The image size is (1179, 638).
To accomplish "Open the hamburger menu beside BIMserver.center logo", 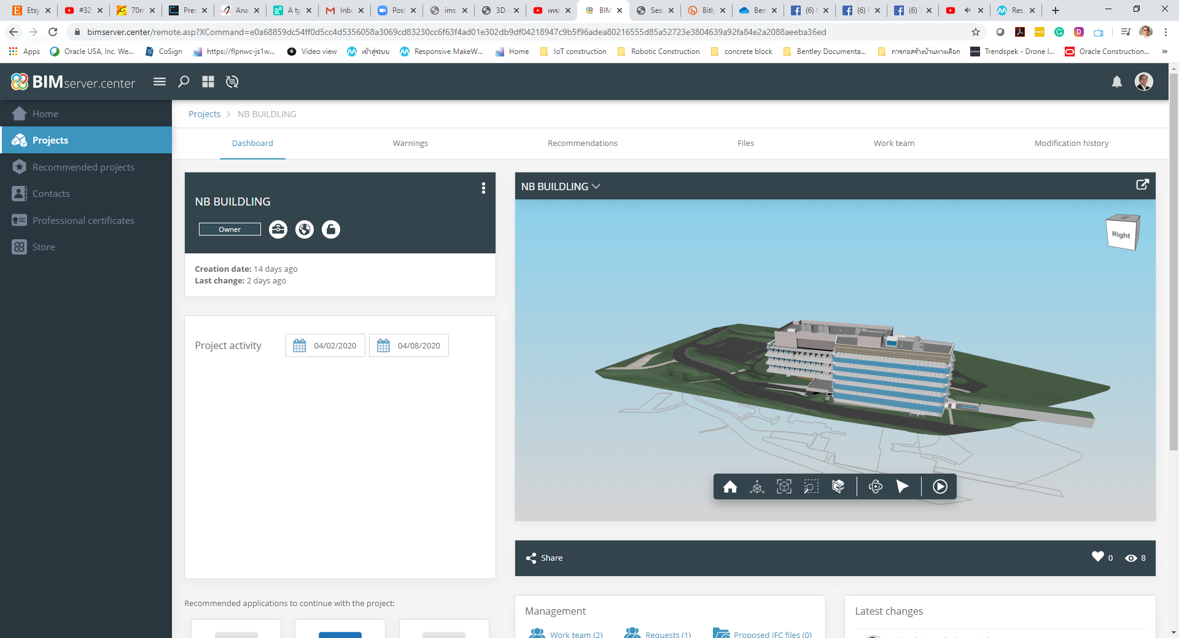I will (x=159, y=81).
